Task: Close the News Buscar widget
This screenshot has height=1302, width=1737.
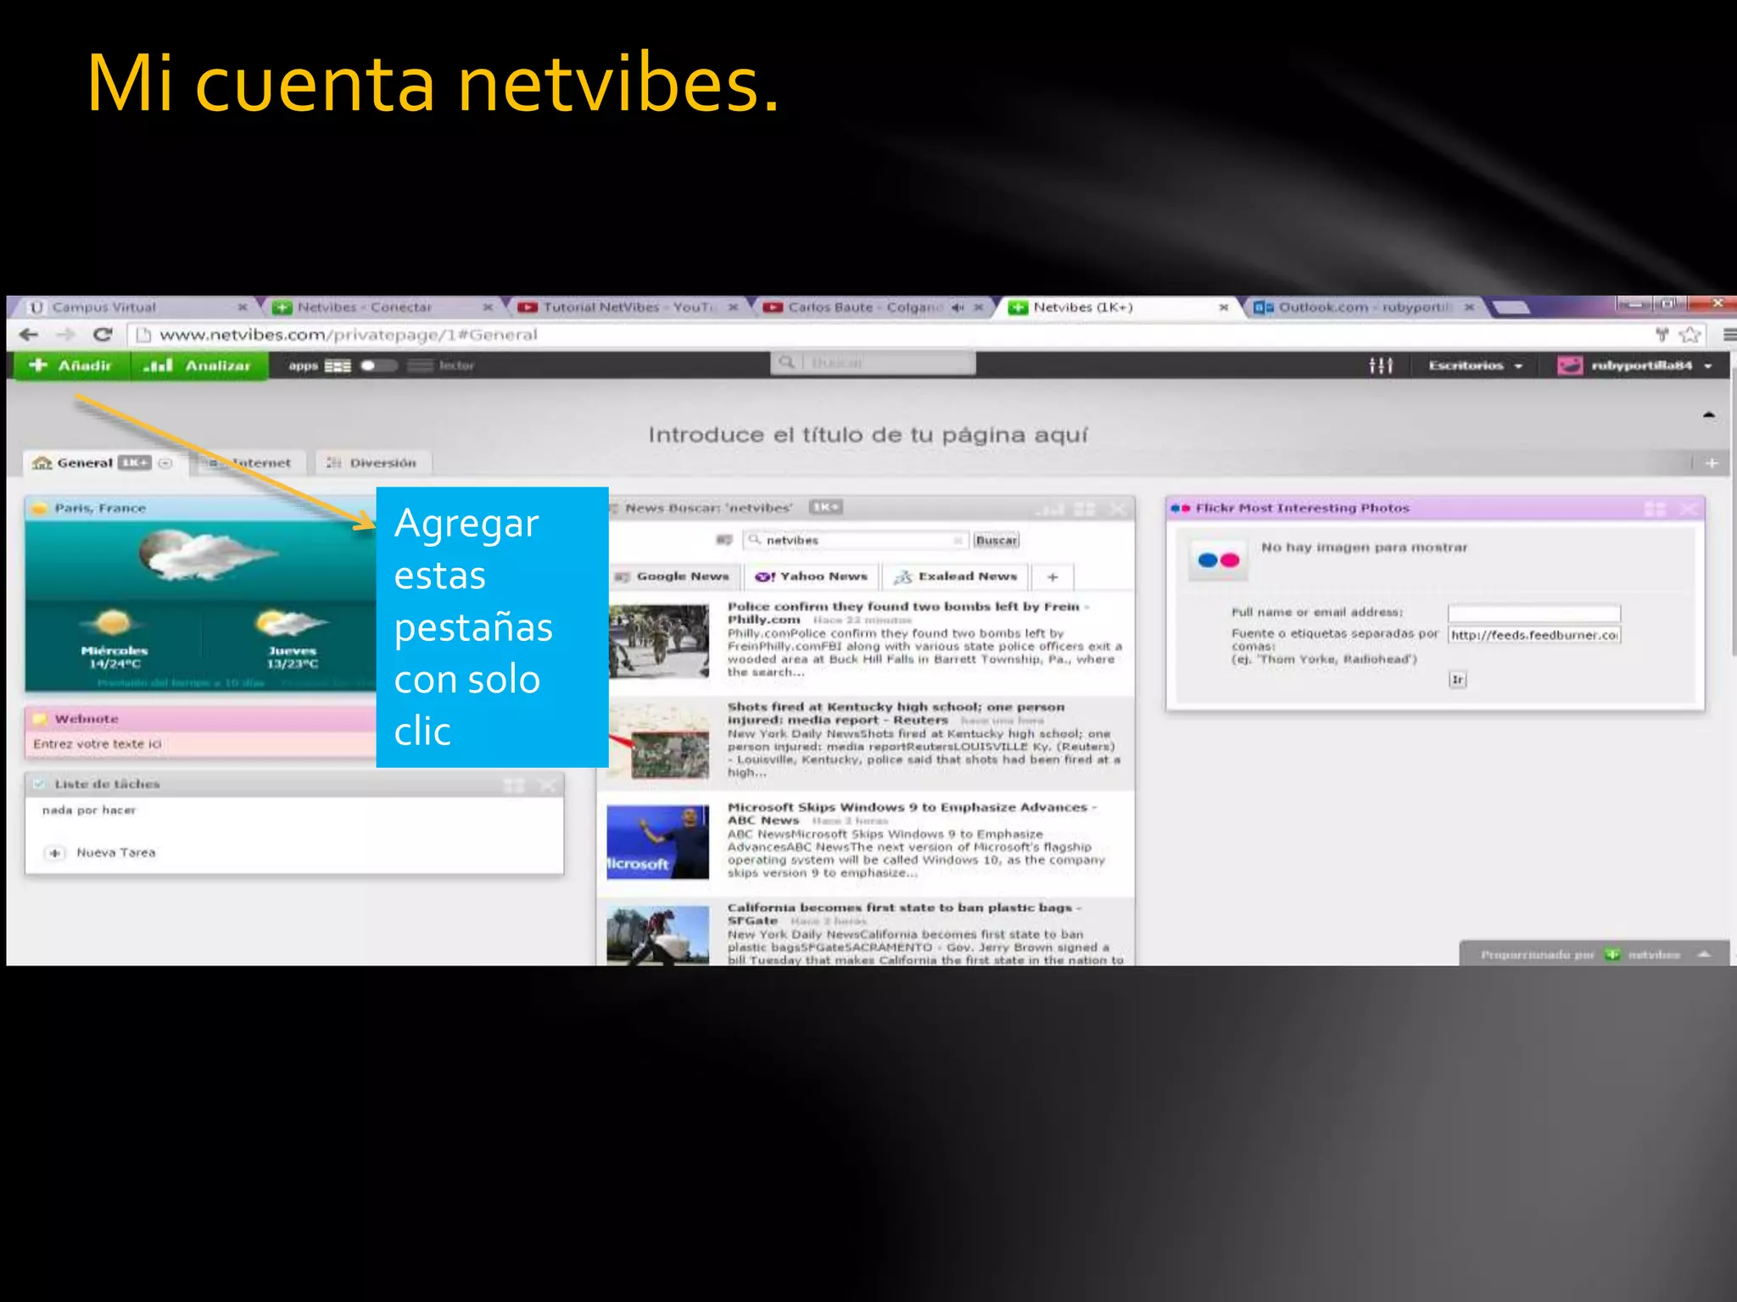Action: 1119,509
